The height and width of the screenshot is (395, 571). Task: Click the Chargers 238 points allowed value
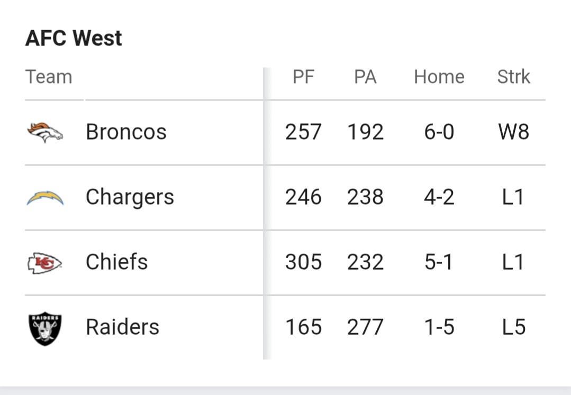(x=365, y=196)
